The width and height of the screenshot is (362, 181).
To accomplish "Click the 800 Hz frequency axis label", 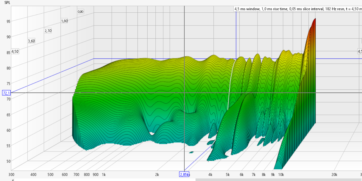I will (x=87, y=175).
